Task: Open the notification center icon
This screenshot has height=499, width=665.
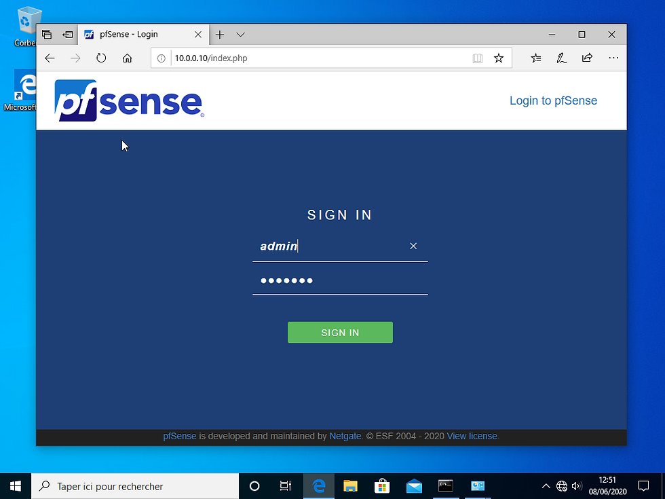Action: 643,486
